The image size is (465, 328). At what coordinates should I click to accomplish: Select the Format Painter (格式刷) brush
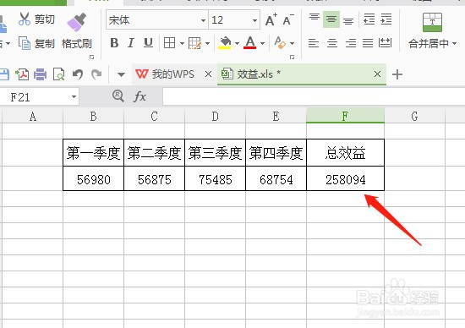click(x=76, y=22)
